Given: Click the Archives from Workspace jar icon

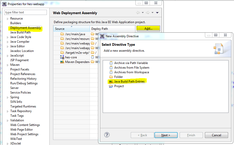Looking at the screenshot, I should [x=111, y=72].
